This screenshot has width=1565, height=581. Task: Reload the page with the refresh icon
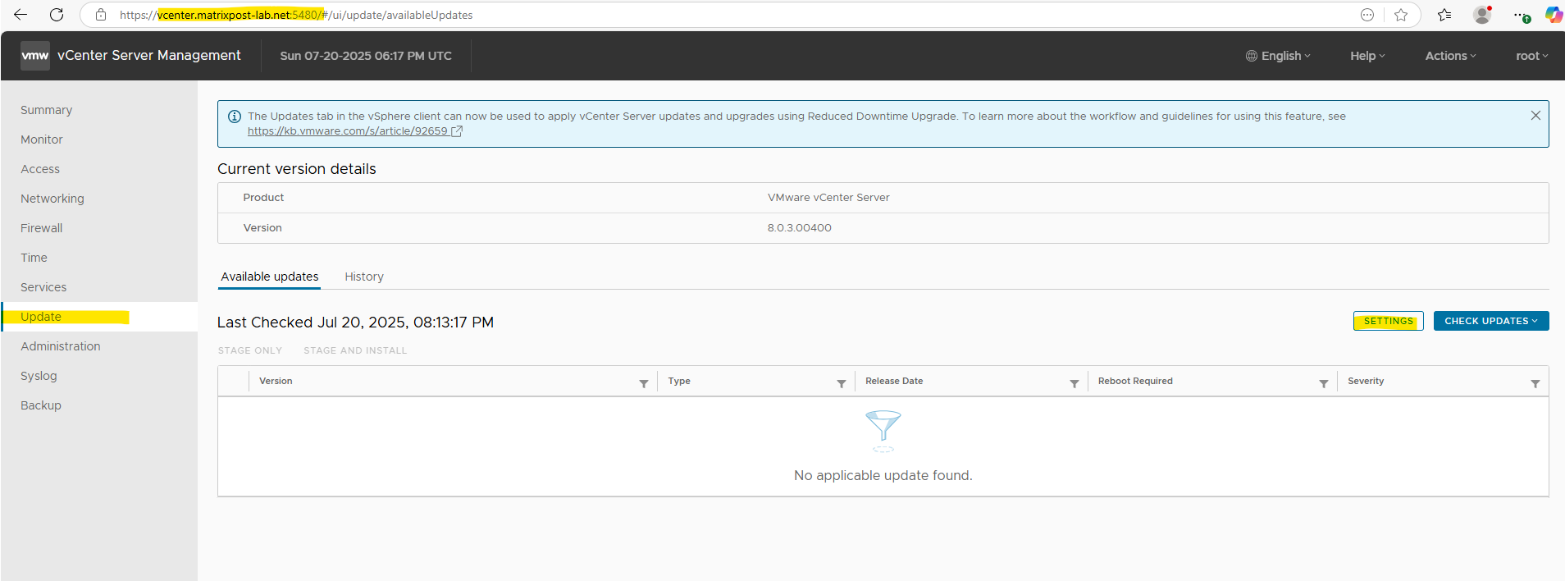[57, 15]
